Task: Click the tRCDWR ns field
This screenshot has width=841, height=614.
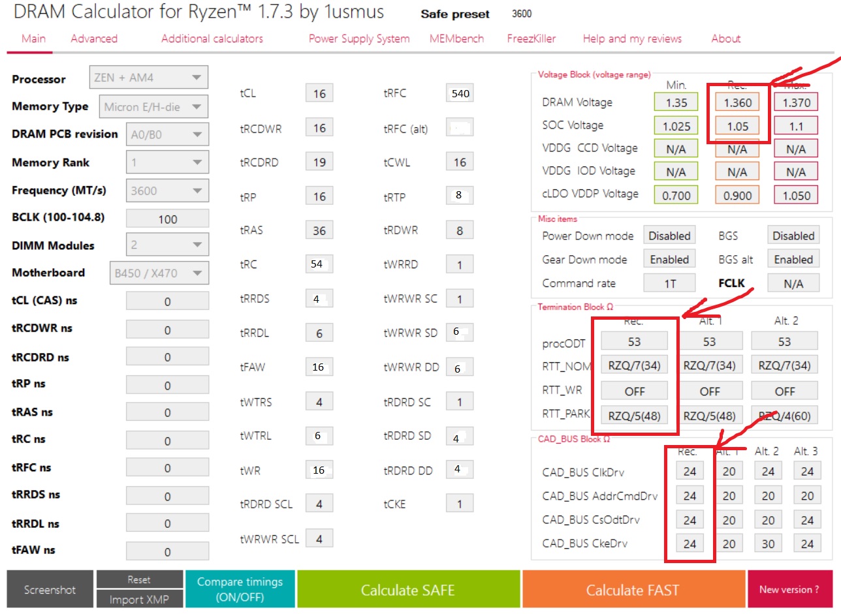Action: tap(167, 330)
